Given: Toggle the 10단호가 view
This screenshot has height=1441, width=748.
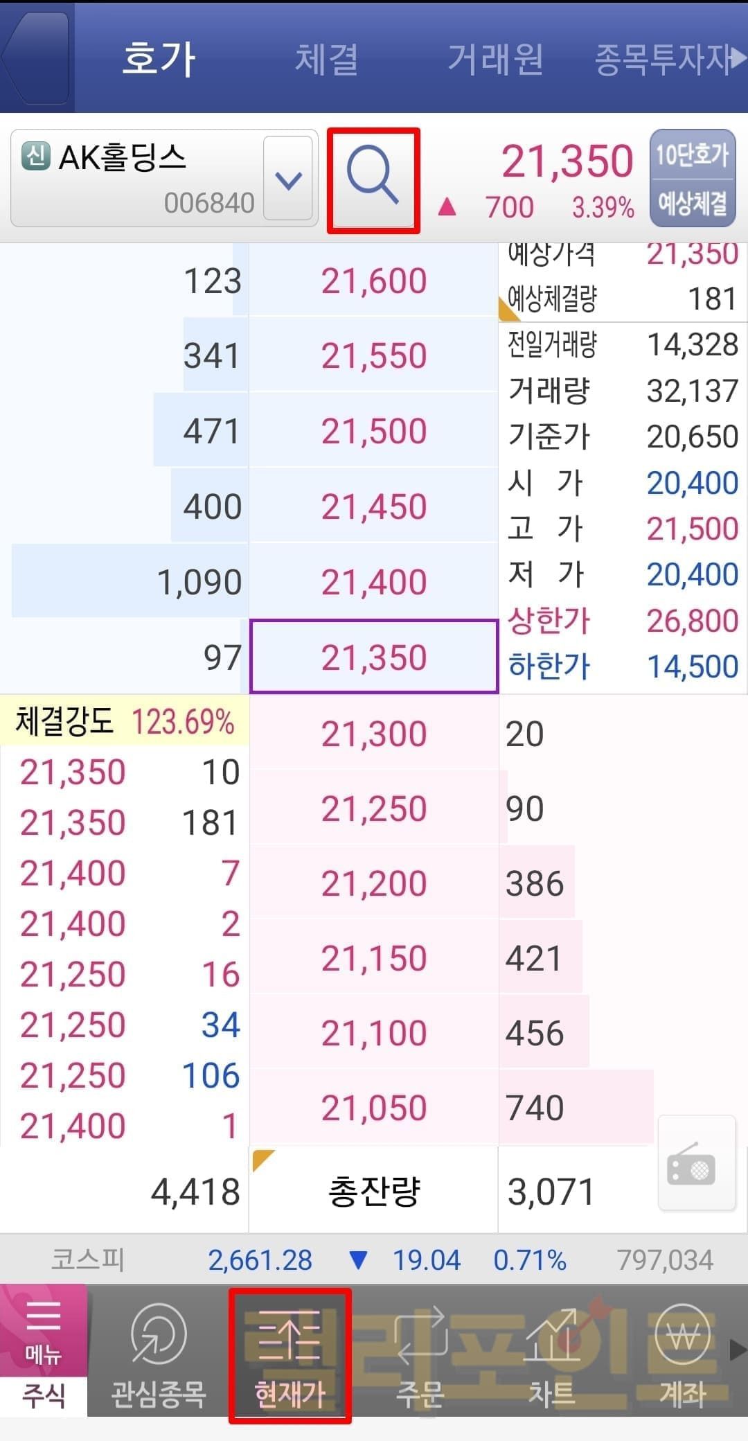Looking at the screenshot, I should (x=692, y=154).
